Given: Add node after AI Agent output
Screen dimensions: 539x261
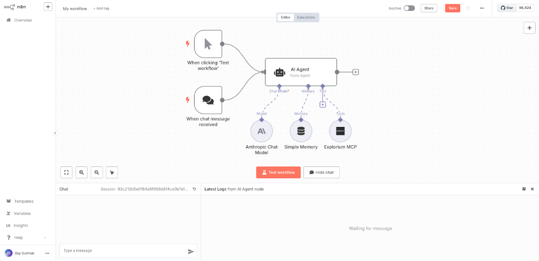Looking at the screenshot, I should point(356,72).
